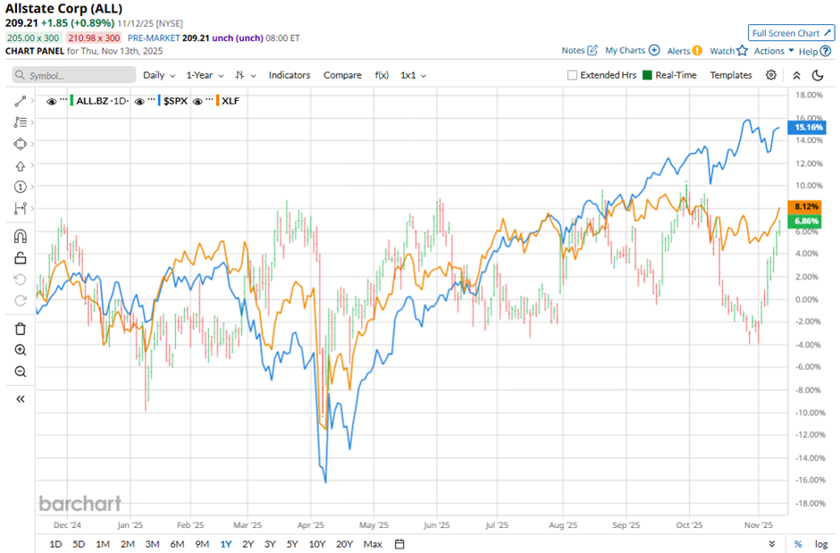Image resolution: width=840 pixels, height=553 pixels.
Task: Toggle the Real-Time checkbox
Action: tap(647, 75)
